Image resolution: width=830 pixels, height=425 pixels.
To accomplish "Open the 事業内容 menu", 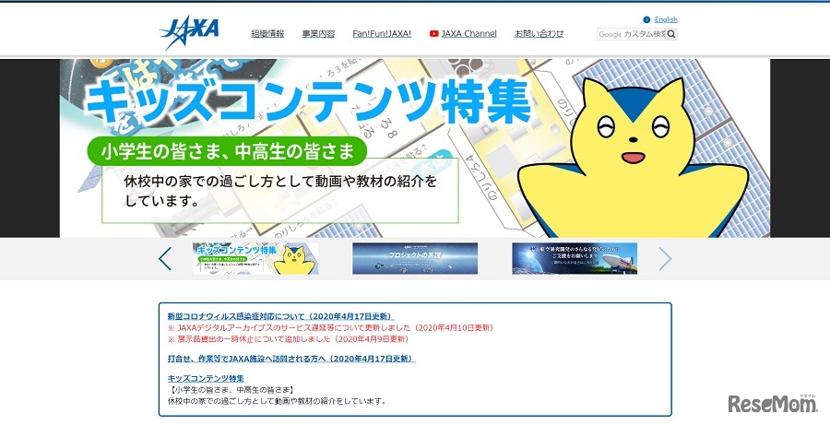I will [318, 34].
